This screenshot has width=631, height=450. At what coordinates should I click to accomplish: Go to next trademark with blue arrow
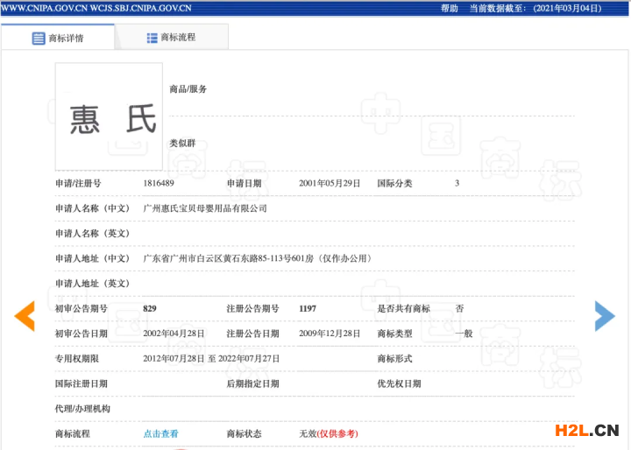tap(605, 316)
